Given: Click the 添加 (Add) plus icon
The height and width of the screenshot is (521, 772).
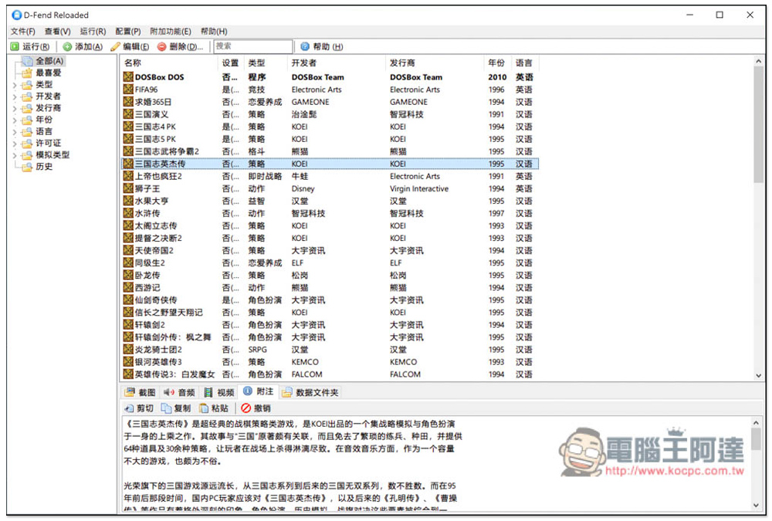Looking at the screenshot, I should (68, 47).
